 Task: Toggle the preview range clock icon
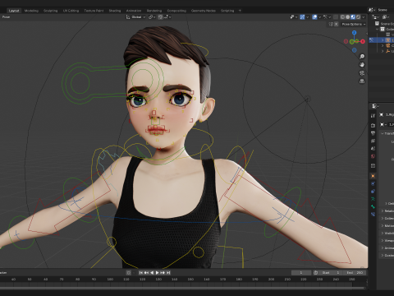(315, 273)
